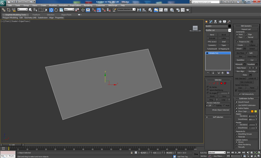Enable Ignore Backfacing checkbox
Viewport: 261px width, 158px height.
pyautogui.click(x=208, y=90)
